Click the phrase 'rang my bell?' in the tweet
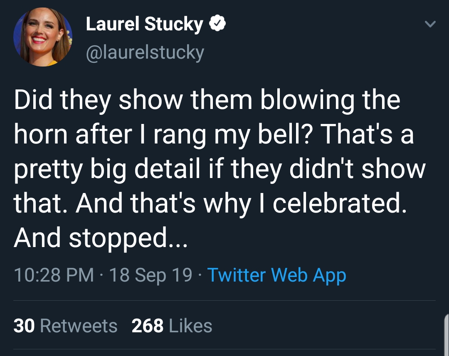 click(x=232, y=135)
